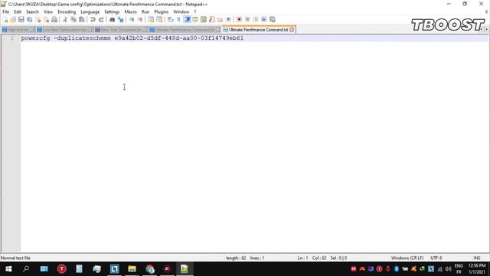Toggle file Monitoring (tail -f) eye icon
The width and height of the screenshot is (490, 276).
[x=228, y=19]
